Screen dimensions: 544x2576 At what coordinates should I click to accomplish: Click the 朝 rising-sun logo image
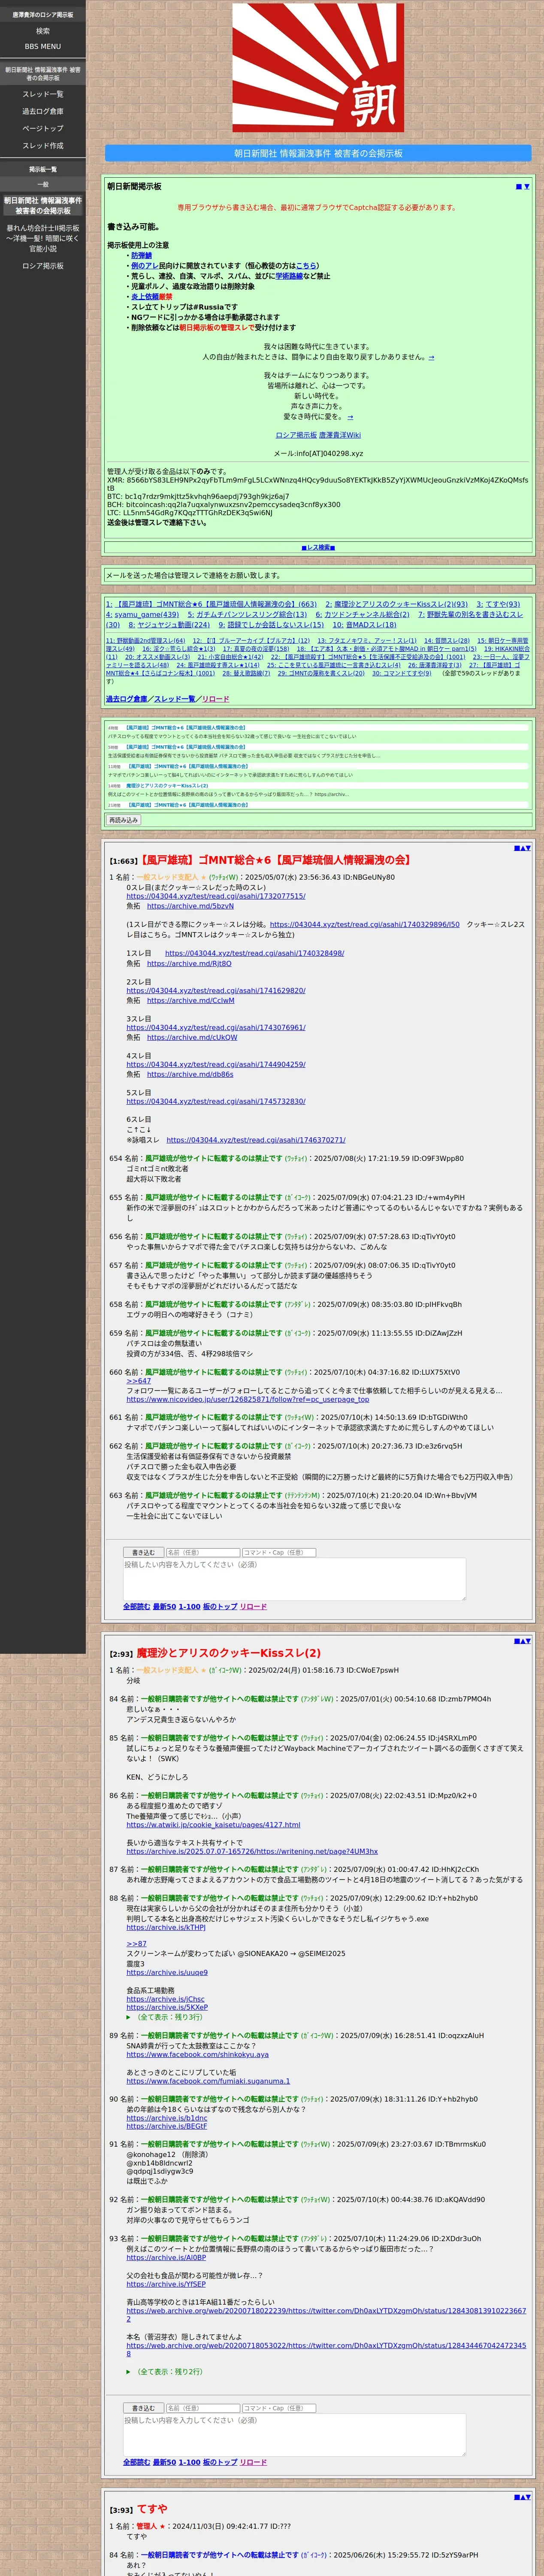point(318,68)
